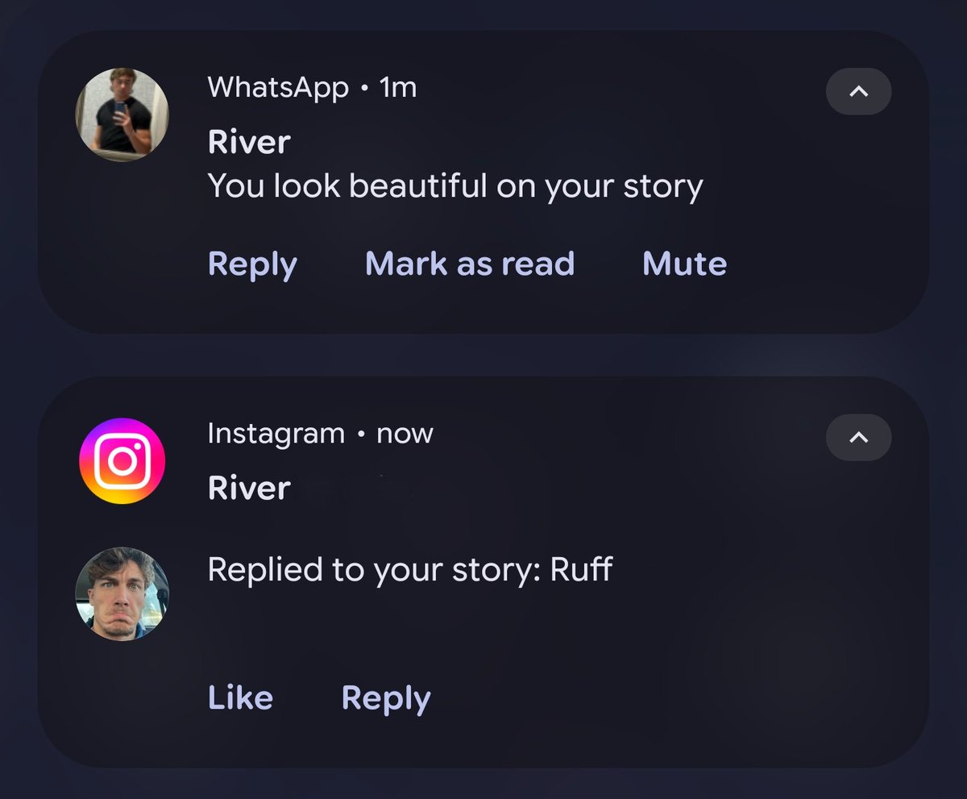Screen dimensions: 967x799
Task: Reply to the Instagram story message
Action: coord(386,698)
